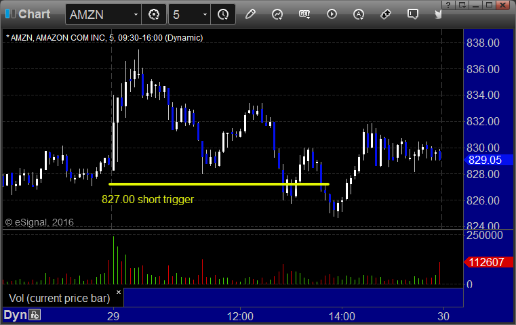
Task: Click the link bars icon beside Chart
Action: coord(10,14)
